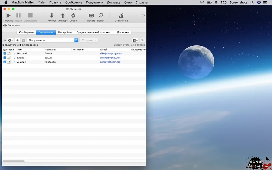Click the Сохранить button
This screenshot has height=170, width=272.
89,40
